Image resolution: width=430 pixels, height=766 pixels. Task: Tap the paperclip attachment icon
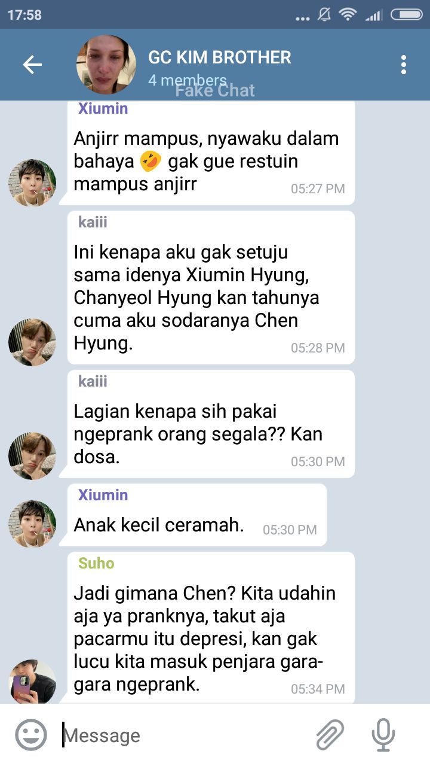[x=330, y=735]
